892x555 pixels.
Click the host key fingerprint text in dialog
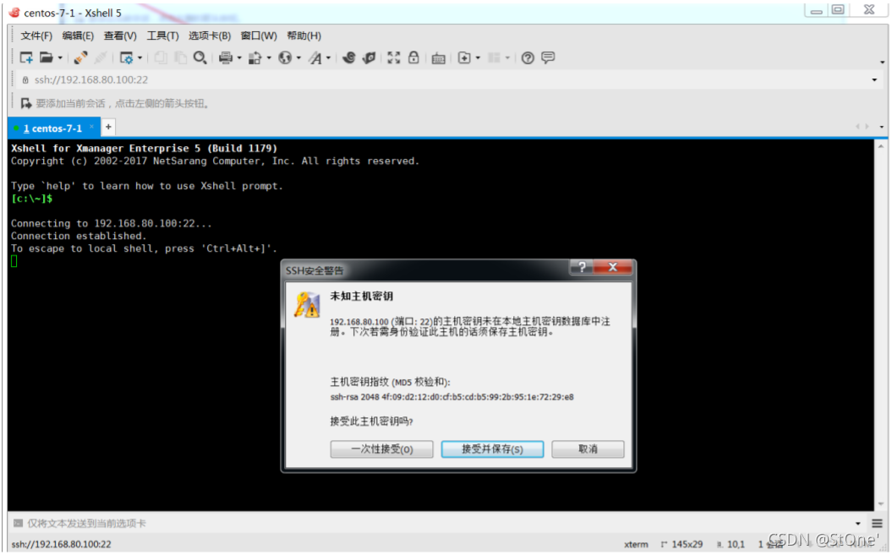pyautogui.click(x=451, y=397)
